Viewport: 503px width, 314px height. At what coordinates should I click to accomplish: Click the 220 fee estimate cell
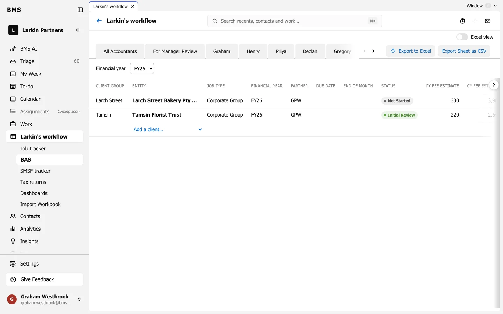(455, 115)
